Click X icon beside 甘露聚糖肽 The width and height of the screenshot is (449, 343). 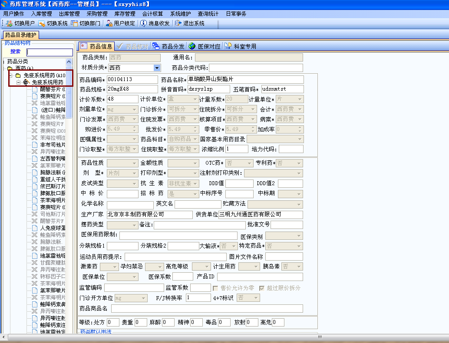point(35,262)
